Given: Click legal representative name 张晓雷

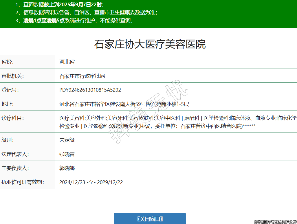Looking at the screenshot, I should 67,154.
